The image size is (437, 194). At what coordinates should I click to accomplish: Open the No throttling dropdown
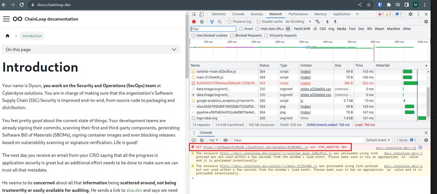pos(299,22)
